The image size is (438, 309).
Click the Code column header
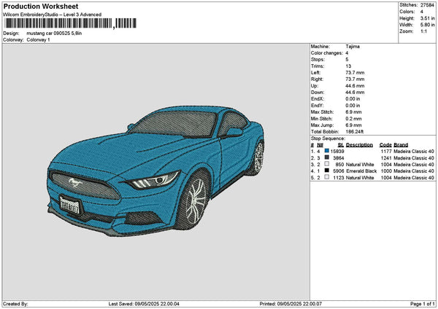pos(385,144)
